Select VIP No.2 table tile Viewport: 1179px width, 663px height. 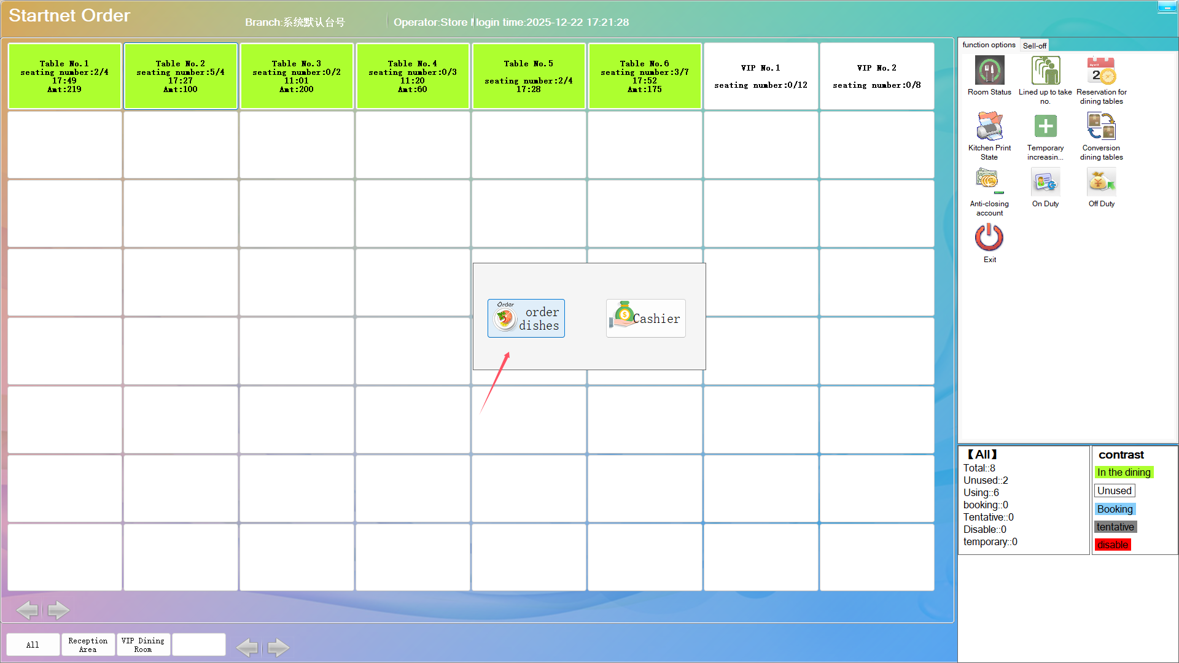877,76
